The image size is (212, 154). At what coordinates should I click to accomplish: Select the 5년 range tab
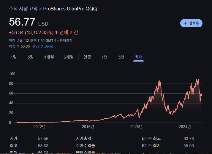point(121,57)
